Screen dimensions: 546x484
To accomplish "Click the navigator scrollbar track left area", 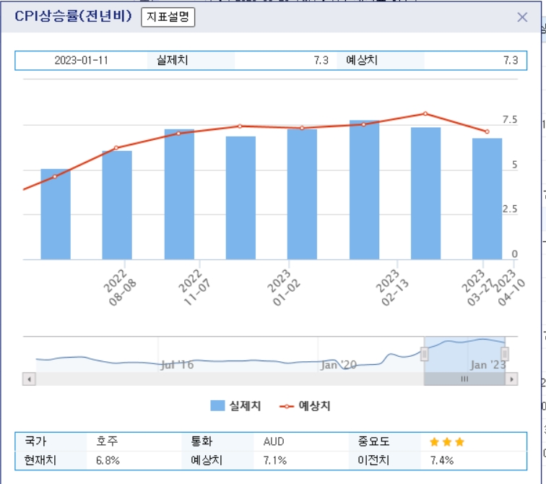I will [x=230, y=379].
